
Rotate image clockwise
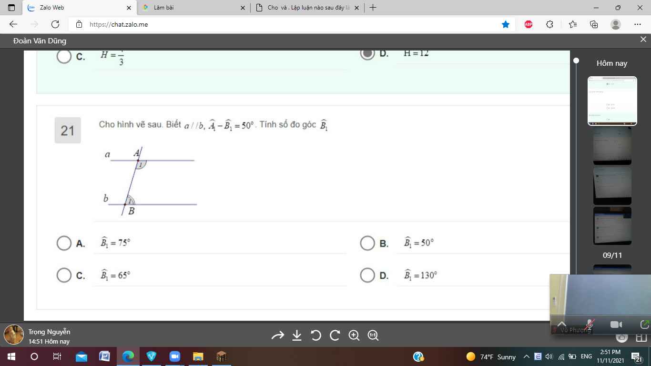(335, 335)
